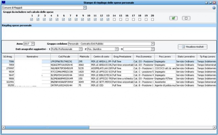Click the green checkmark select-all button
The image size is (218, 135).
point(174,18)
